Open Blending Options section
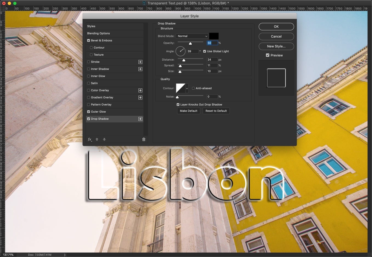372x257 pixels. [115, 33]
